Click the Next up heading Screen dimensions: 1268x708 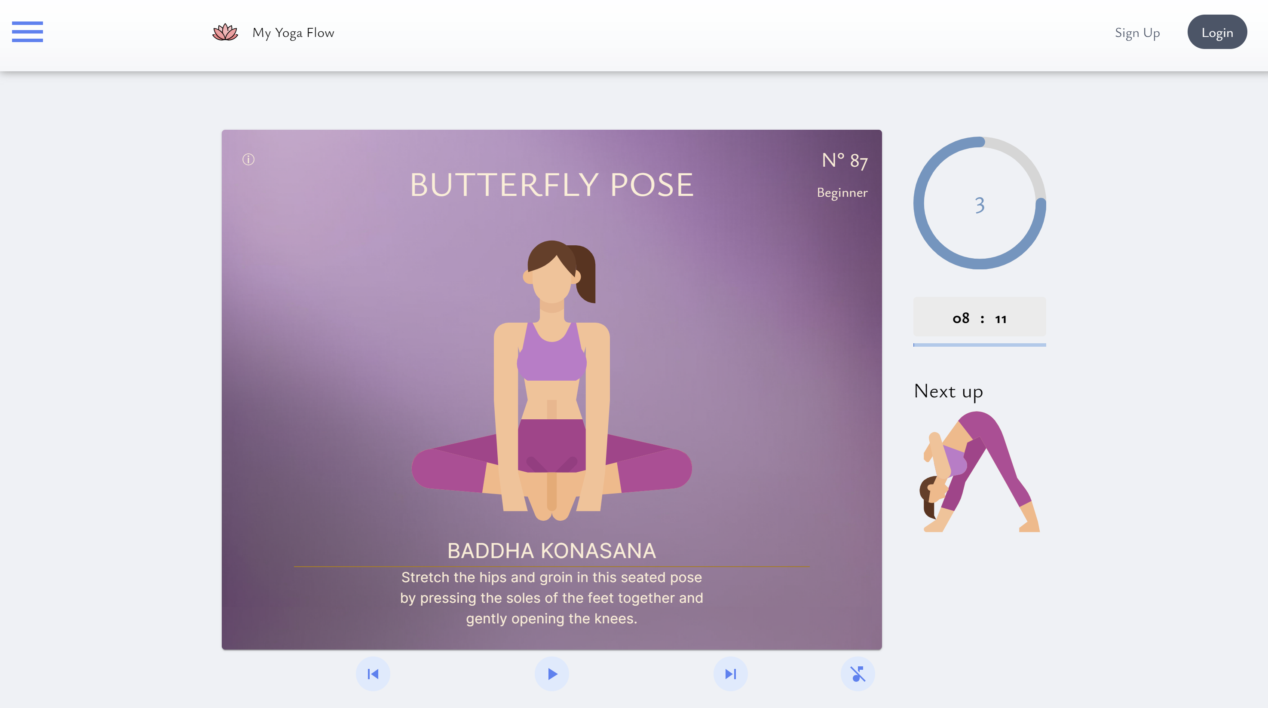948,391
